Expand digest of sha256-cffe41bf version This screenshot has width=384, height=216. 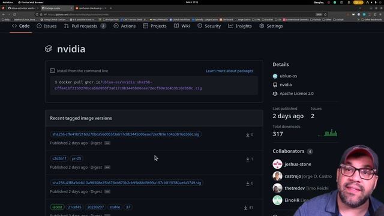click(107, 143)
